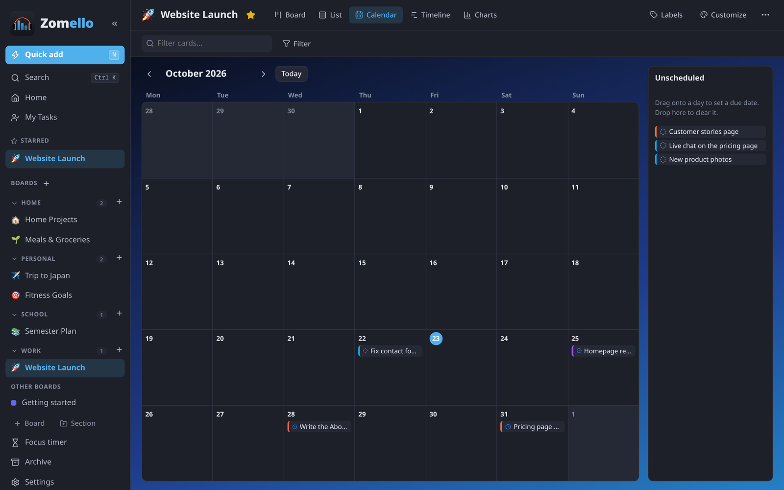This screenshot has width=784, height=490.
Task: Collapse the HOME section
Action: click(x=14, y=203)
